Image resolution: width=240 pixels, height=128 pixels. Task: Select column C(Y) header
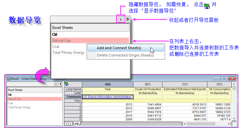[x=185, y=84]
